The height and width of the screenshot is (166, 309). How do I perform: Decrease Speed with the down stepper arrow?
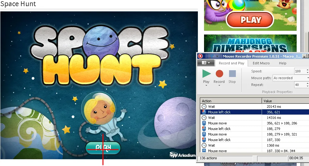point(307,73)
